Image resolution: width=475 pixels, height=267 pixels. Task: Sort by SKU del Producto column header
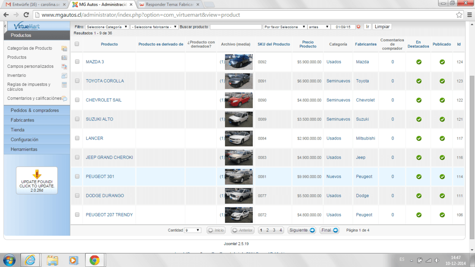click(x=273, y=44)
